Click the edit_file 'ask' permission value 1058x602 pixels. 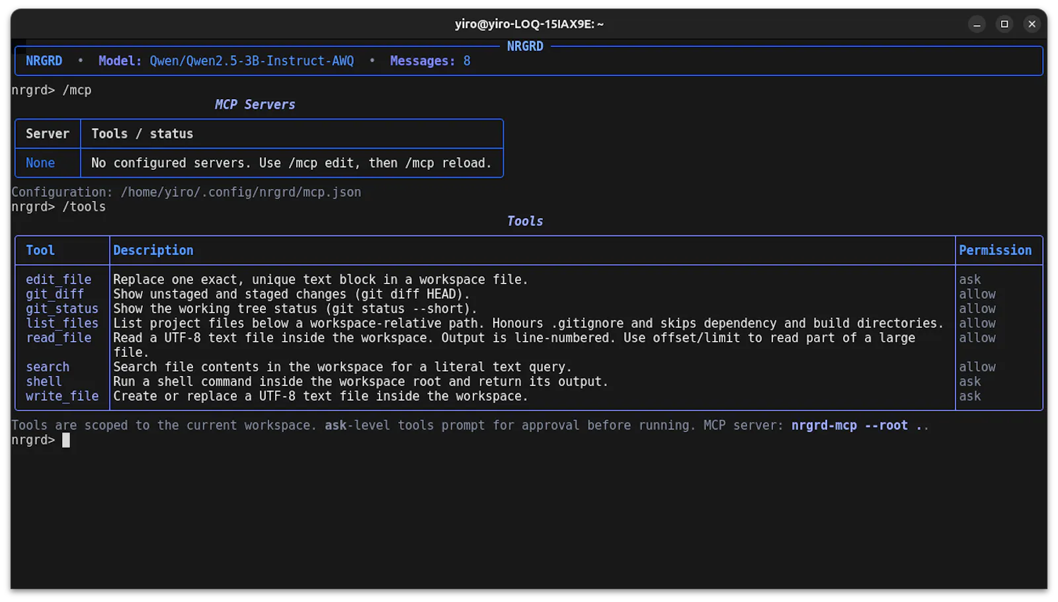[970, 280]
